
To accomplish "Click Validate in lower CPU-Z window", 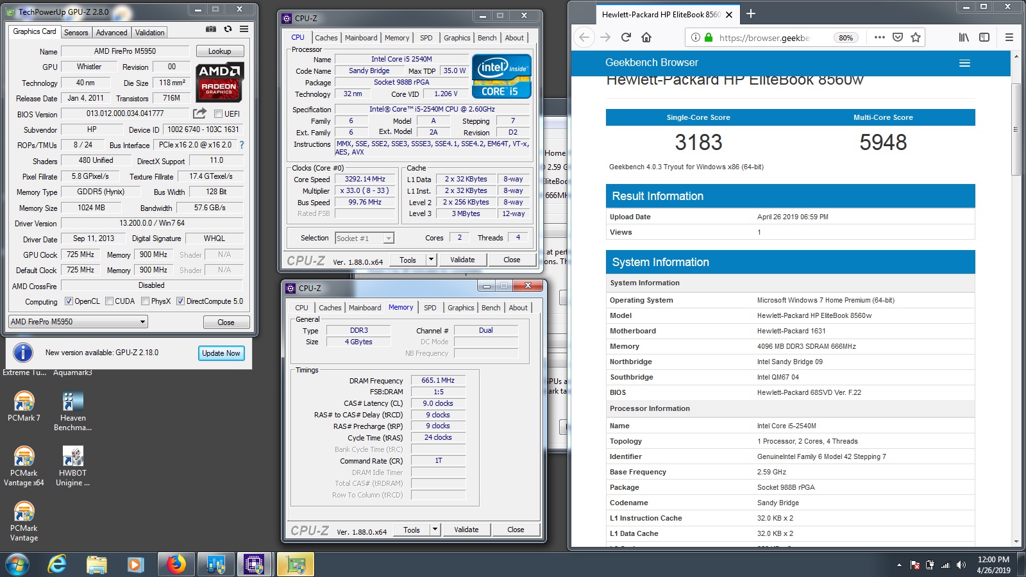I will point(466,530).
